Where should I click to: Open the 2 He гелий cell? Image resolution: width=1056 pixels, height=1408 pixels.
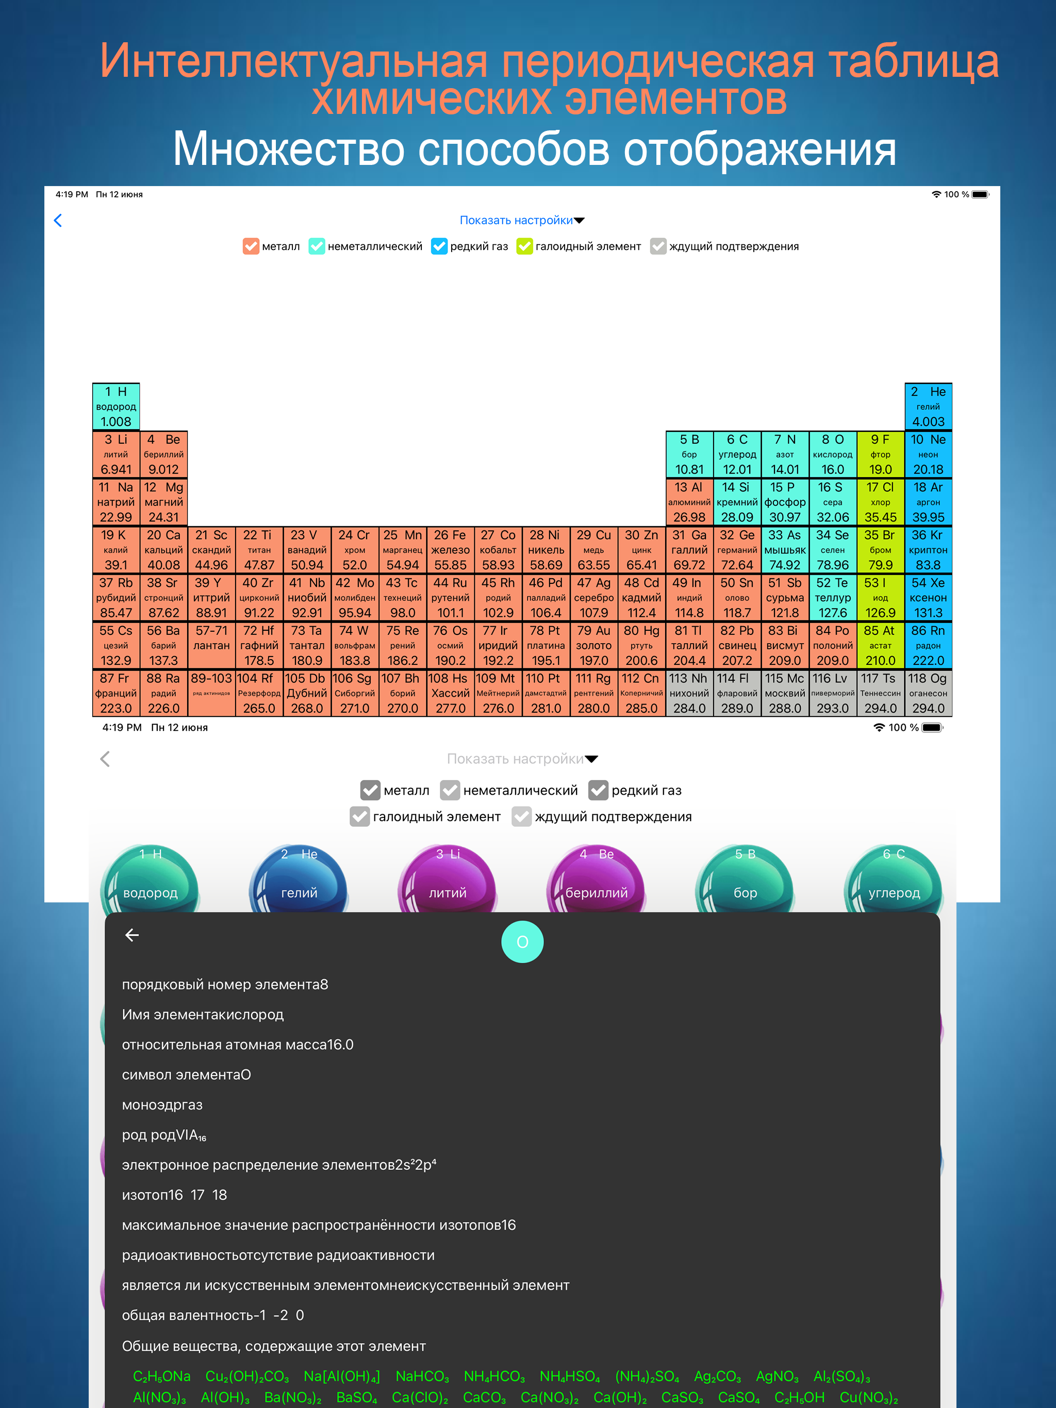point(928,406)
